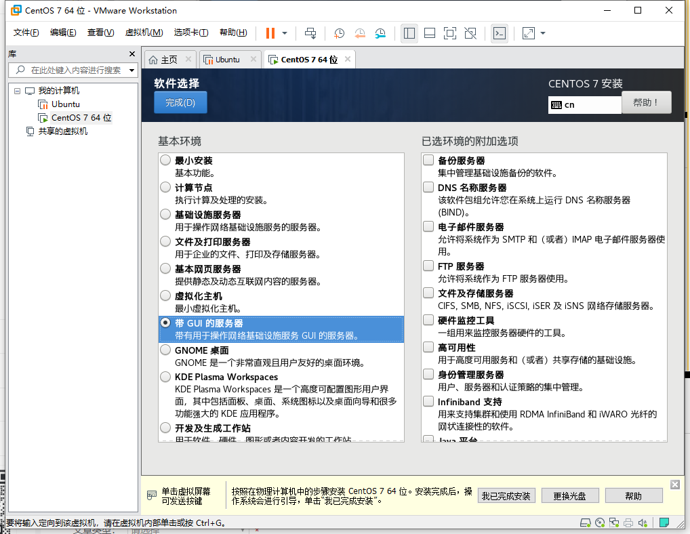Click the stretch guest display icon
Viewport: 690px width, 534px height.
point(529,33)
